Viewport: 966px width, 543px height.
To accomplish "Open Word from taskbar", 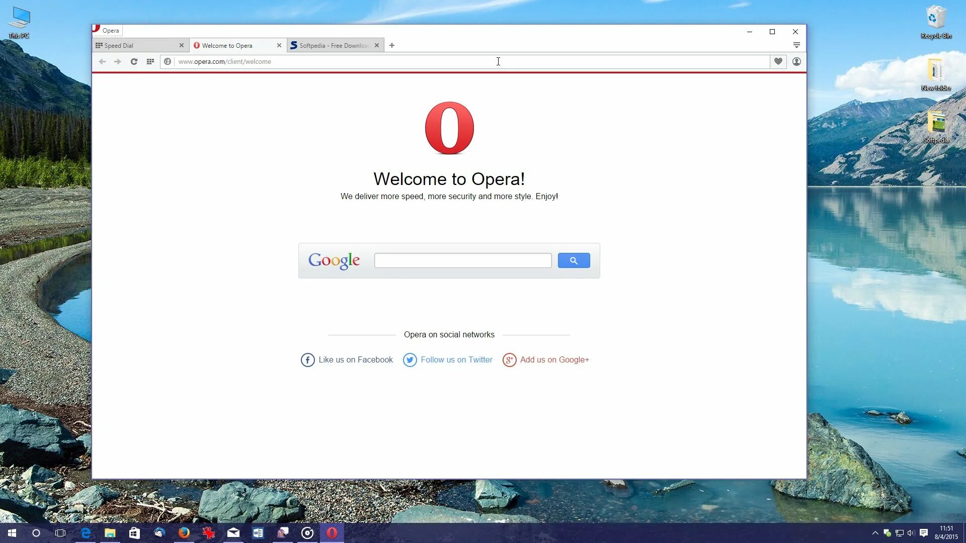I will click(x=258, y=533).
